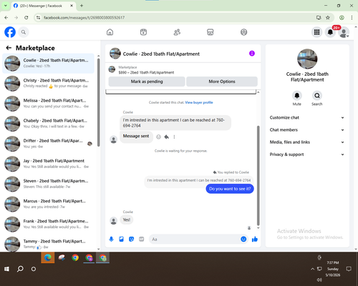The width and height of the screenshot is (358, 286).
Task: Send a thumbs-up like
Action: [255, 239]
